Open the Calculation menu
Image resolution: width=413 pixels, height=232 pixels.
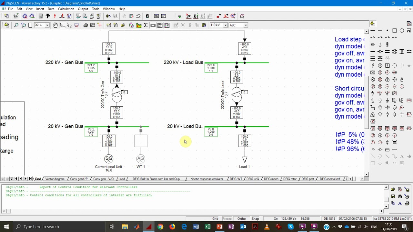pos(66,9)
